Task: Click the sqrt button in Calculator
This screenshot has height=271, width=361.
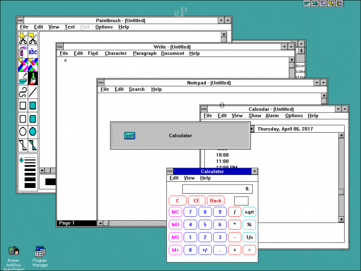Action: pos(249,212)
